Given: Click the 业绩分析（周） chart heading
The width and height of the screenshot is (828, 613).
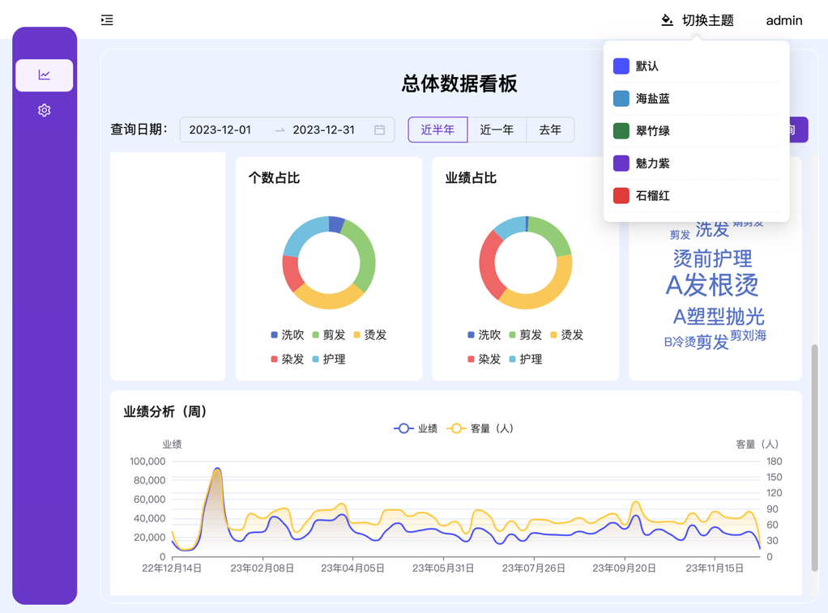Looking at the screenshot, I should tap(164, 411).
